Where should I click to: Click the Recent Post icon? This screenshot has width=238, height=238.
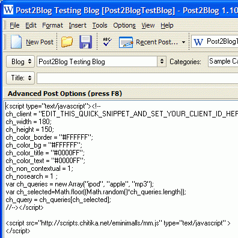(x=126, y=42)
